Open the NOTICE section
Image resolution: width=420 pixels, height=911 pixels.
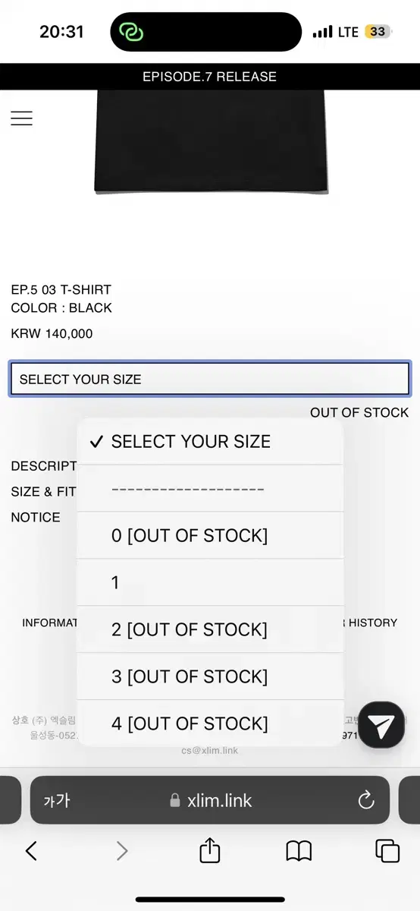coord(36,517)
